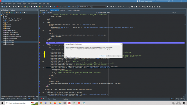Screen dimensions: 187x105
Task: Expand the Pesquisa folder node
Action: [3, 27]
